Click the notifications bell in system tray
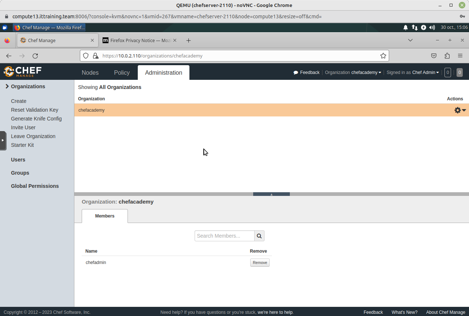Viewport: 469px width, 316px height. [x=406, y=27]
